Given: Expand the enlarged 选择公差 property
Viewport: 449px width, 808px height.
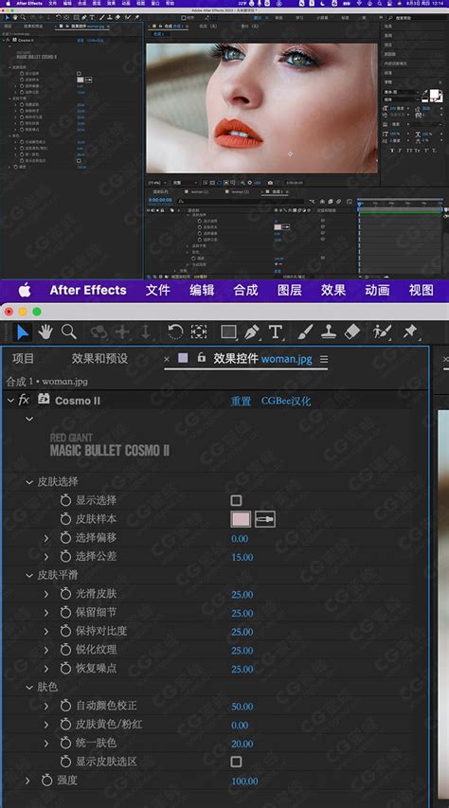Looking at the screenshot, I should (x=46, y=557).
